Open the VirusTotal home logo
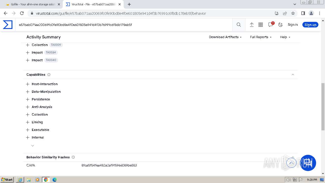325x183 pixels. point(8,25)
